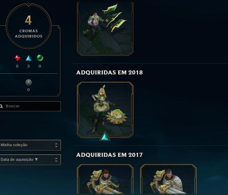Screen dimensions: 228x195
Task: Open the Data de aquisição sort dropdown
Action: point(30,160)
